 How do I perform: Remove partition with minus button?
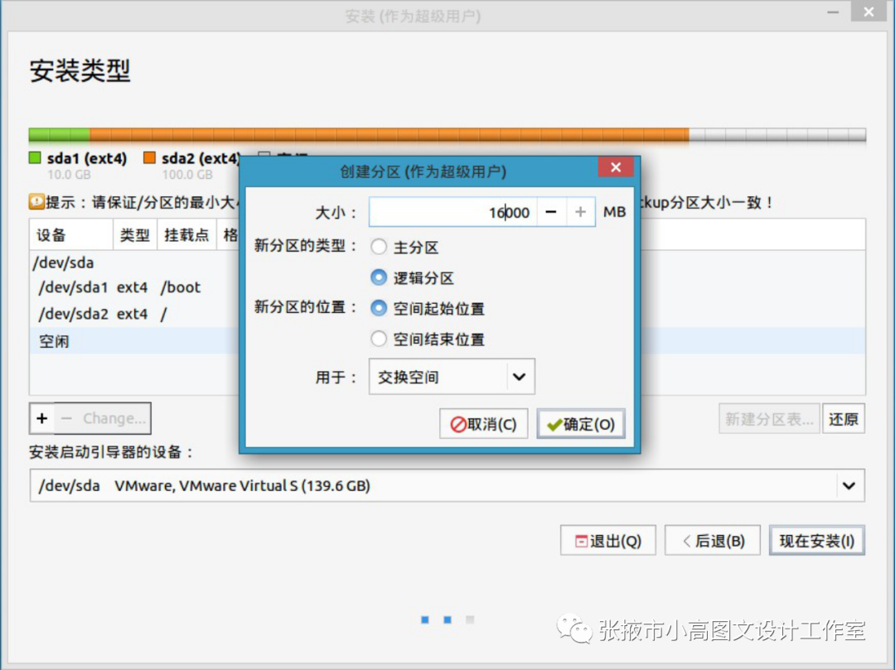tap(66, 418)
